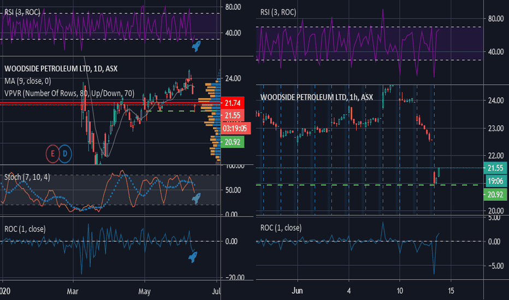Click the RSI (3, ROC) label on daily chart
509x300 pixels.
click(22, 13)
